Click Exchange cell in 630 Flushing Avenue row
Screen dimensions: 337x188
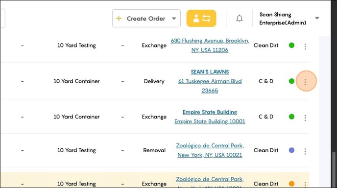[x=154, y=46]
